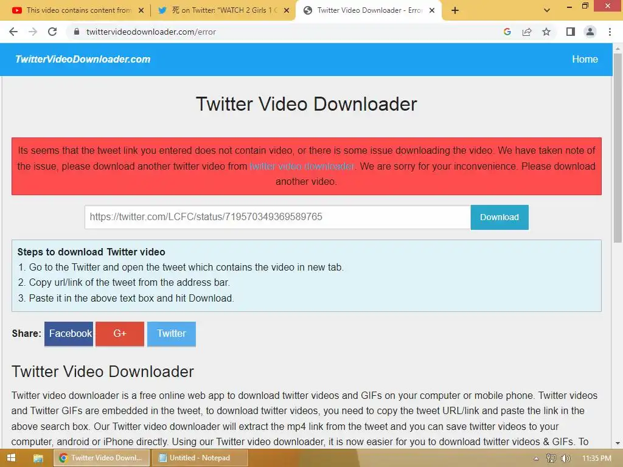The height and width of the screenshot is (467, 623).
Task: Close the YouTube tab
Action: click(141, 11)
